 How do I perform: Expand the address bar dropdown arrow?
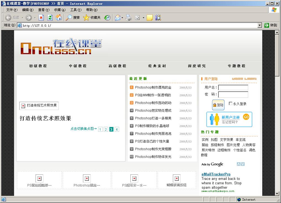(259, 25)
